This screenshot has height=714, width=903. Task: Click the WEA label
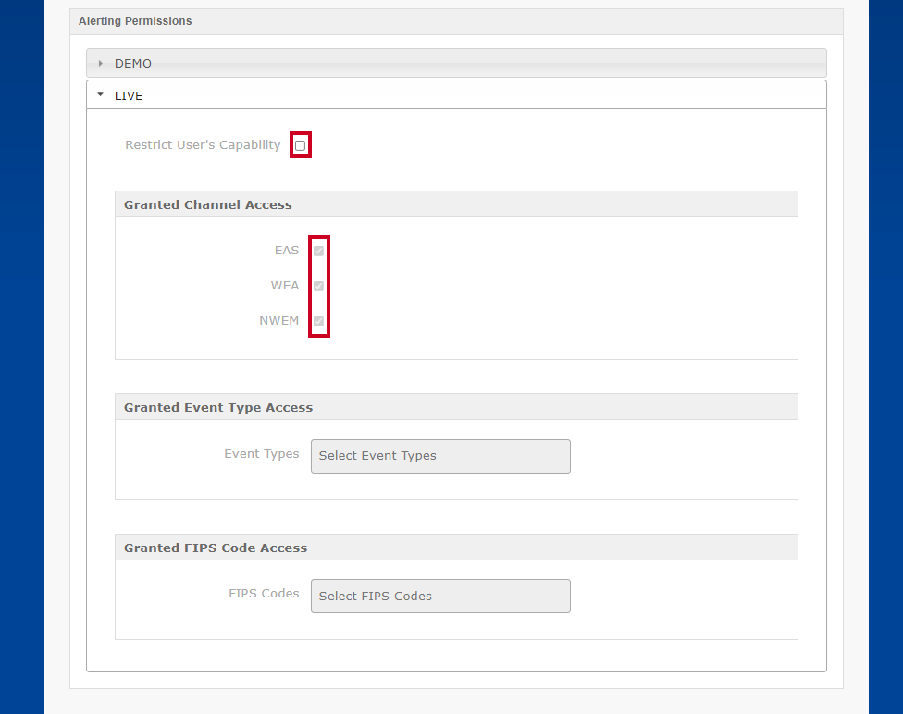(x=285, y=286)
